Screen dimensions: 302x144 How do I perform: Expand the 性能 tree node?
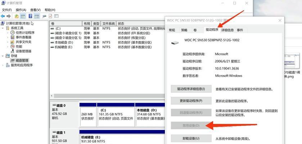click(8, 47)
